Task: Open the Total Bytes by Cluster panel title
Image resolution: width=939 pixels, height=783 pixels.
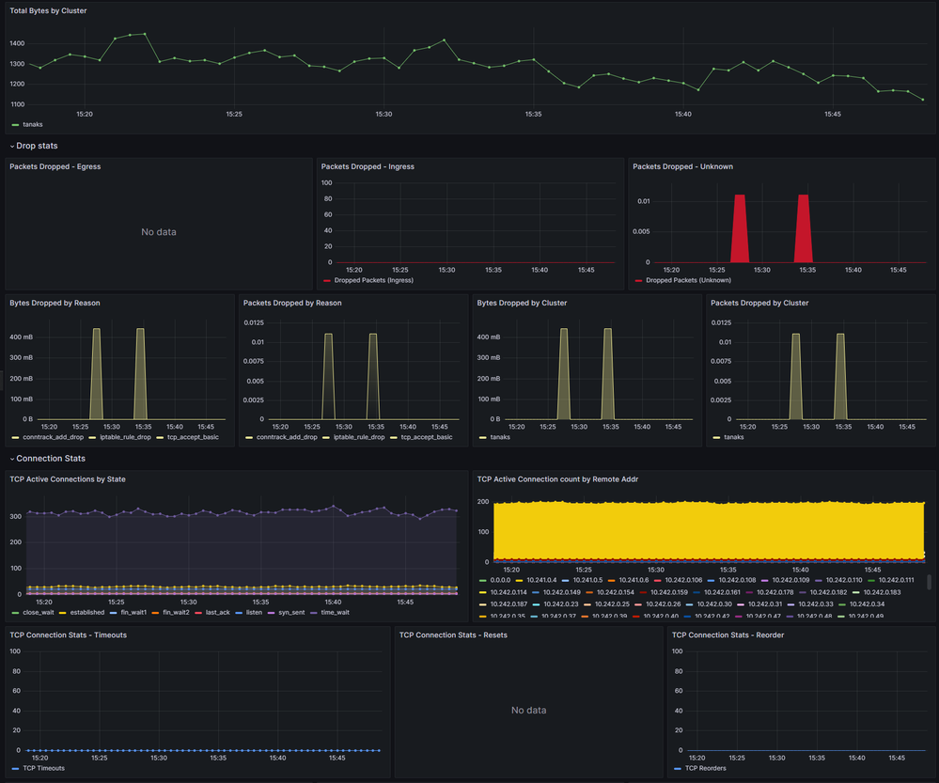Action: tap(48, 10)
